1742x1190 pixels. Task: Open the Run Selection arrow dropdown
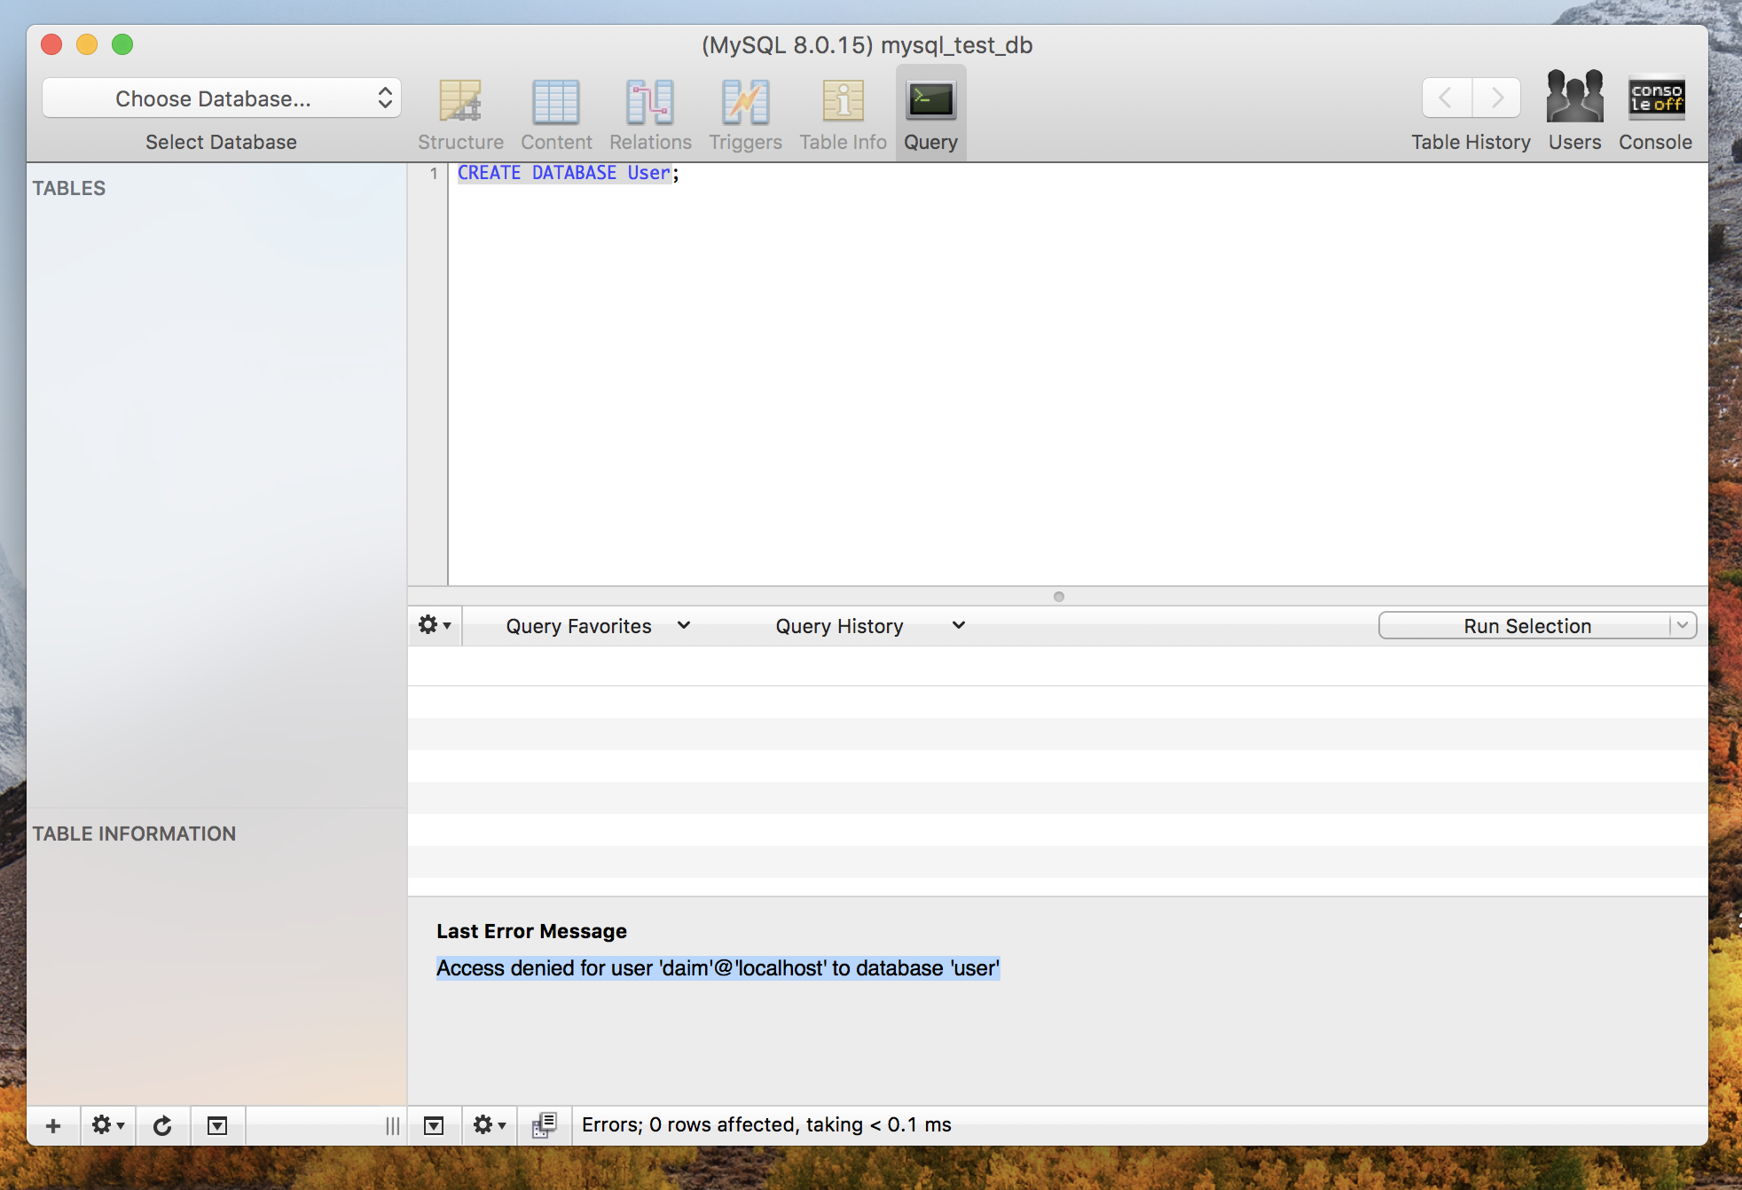(x=1682, y=626)
